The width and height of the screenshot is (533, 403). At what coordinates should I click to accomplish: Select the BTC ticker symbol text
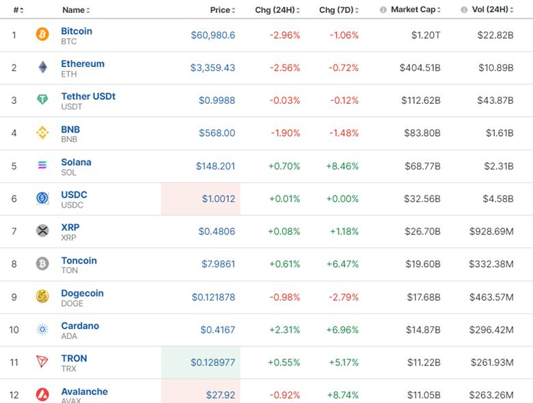68,42
